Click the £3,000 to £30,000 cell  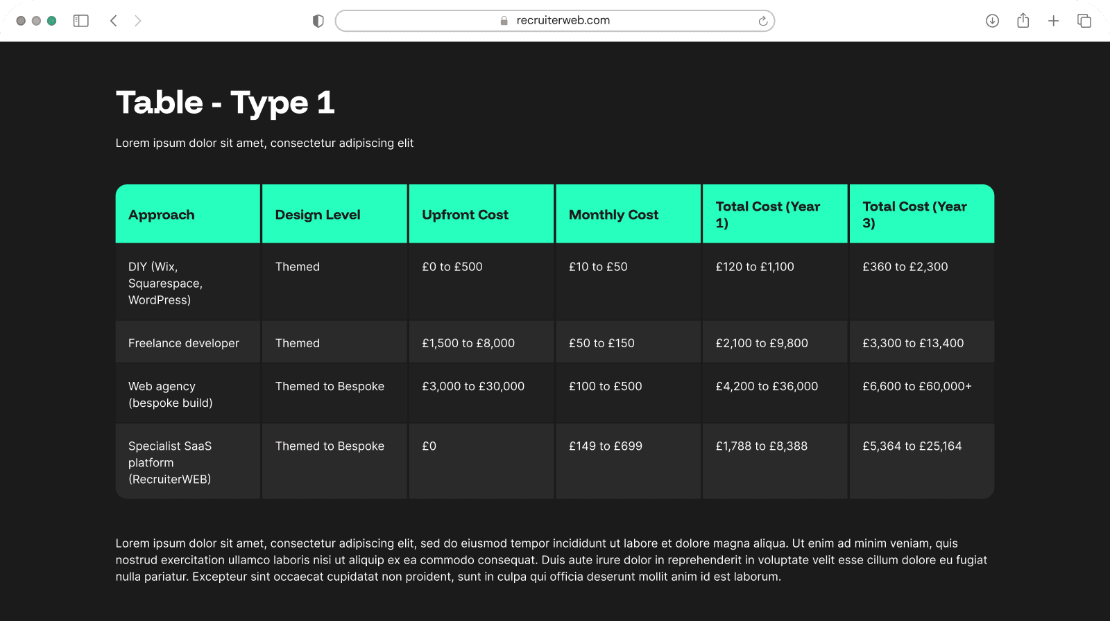pyautogui.click(x=481, y=394)
